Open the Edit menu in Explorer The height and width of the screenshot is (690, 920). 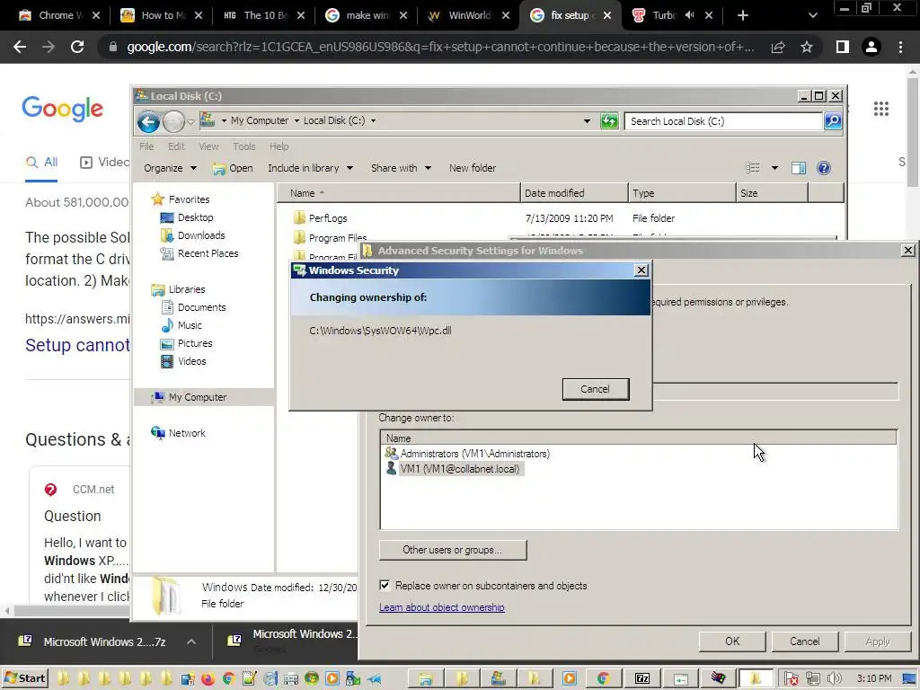176,146
